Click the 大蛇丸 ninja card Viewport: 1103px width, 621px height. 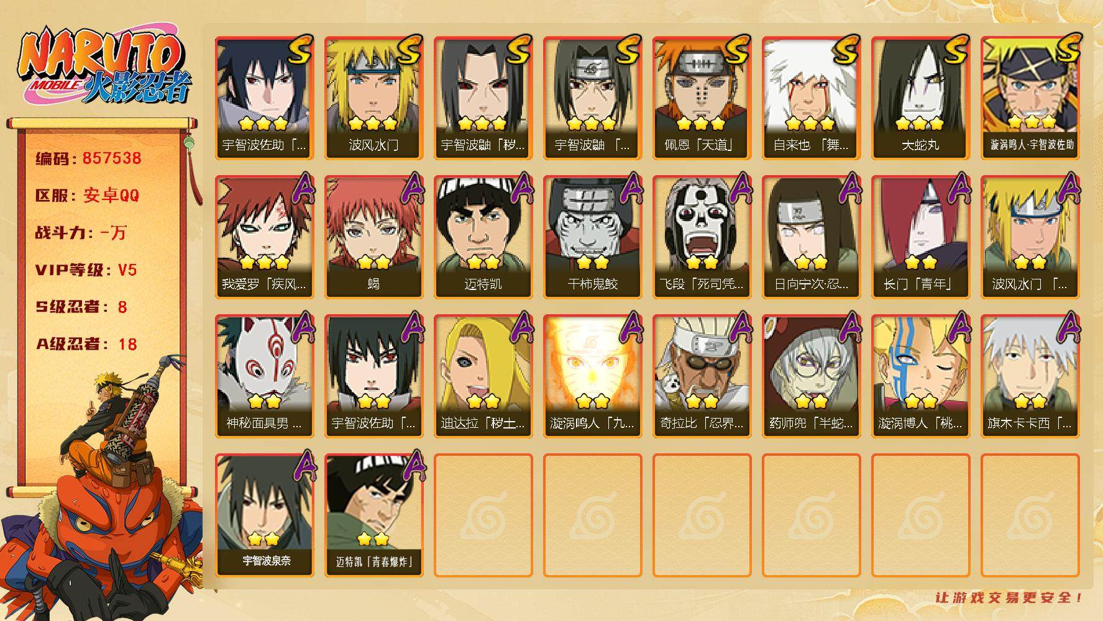920,98
